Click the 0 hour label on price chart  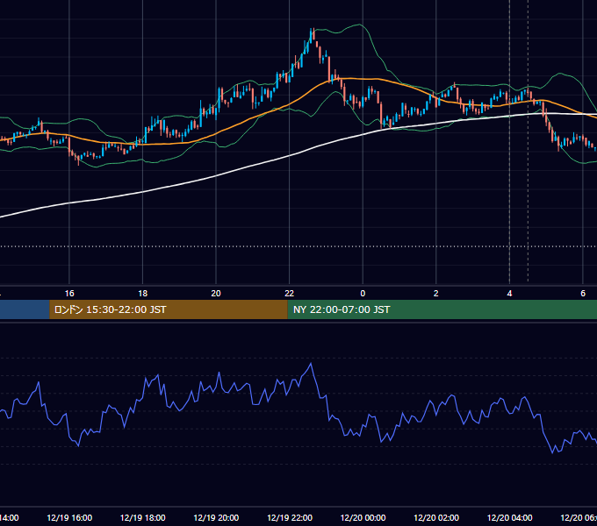pos(363,294)
